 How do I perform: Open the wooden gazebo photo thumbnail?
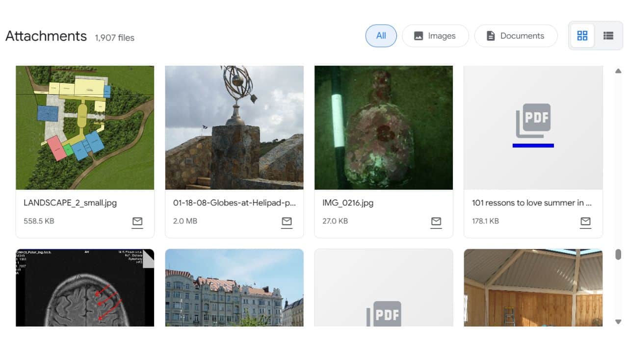click(x=533, y=288)
